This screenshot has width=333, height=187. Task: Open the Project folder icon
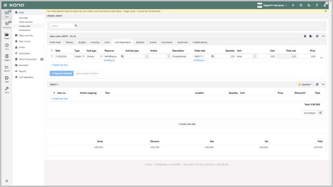coord(7,36)
